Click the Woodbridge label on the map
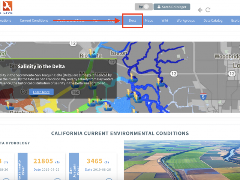Viewport: 240px width, 180px height. (x=227, y=57)
